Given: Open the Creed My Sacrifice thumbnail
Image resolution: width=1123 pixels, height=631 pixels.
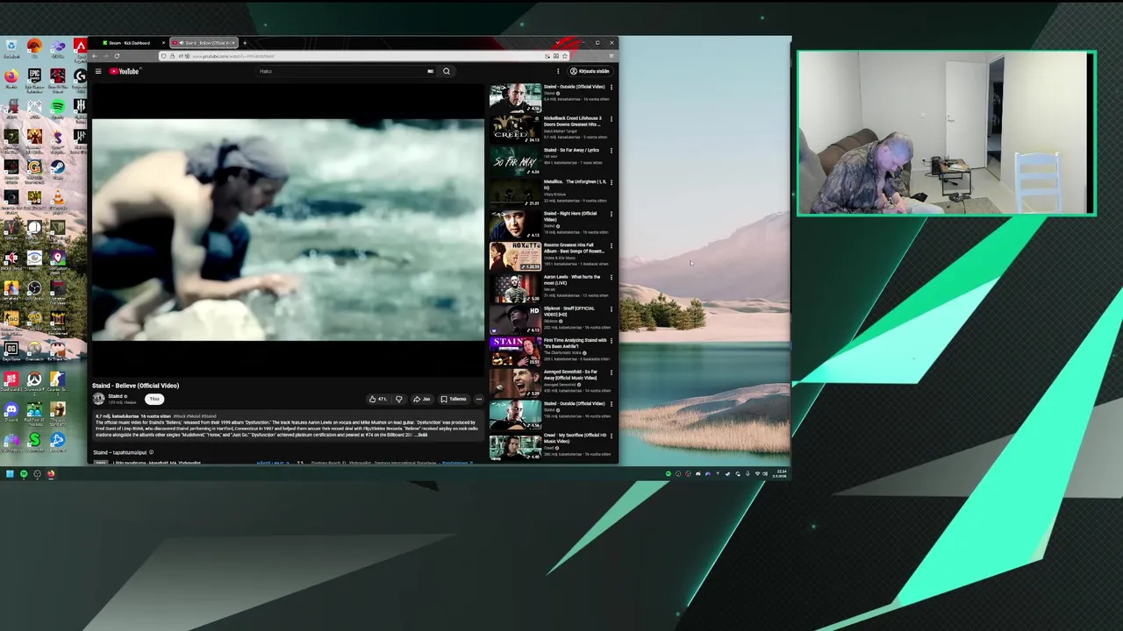Looking at the screenshot, I should (x=515, y=446).
